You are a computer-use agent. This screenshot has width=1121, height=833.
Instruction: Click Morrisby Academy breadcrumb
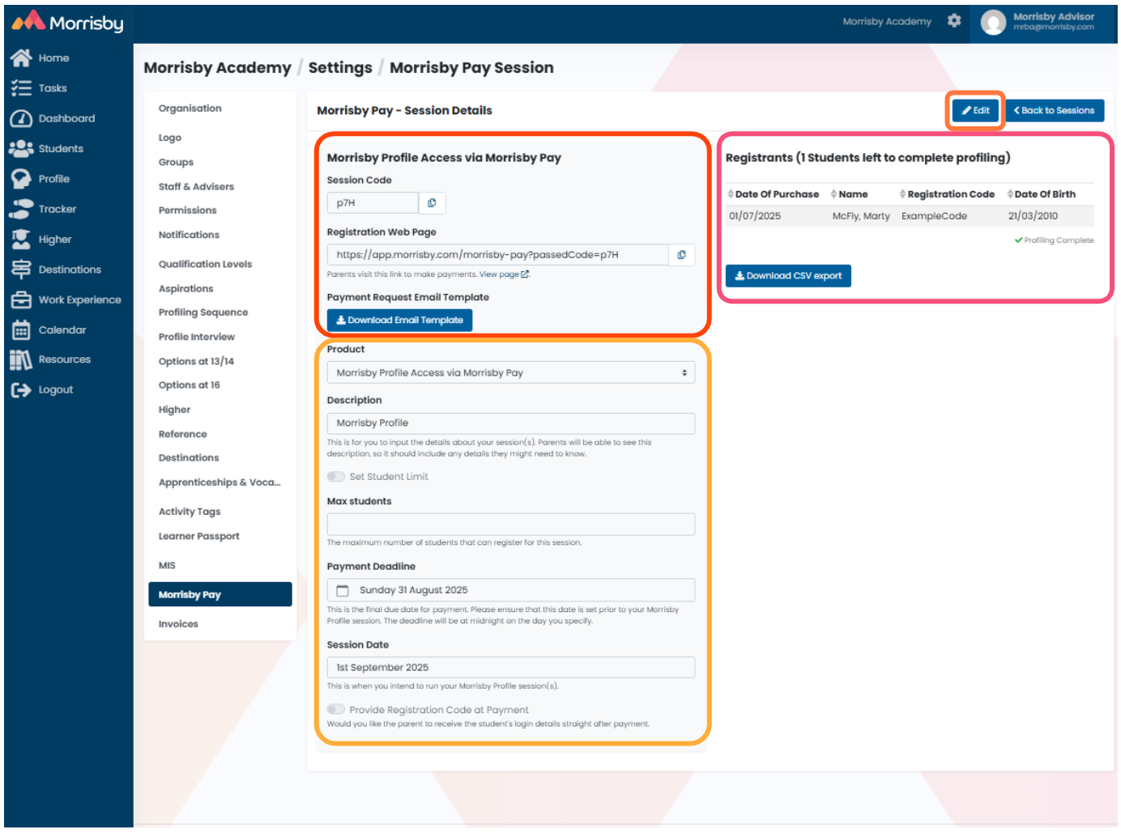tap(217, 68)
